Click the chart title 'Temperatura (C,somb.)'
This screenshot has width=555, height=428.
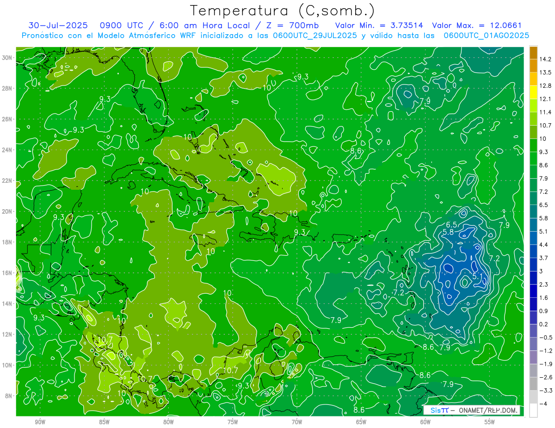282,11
